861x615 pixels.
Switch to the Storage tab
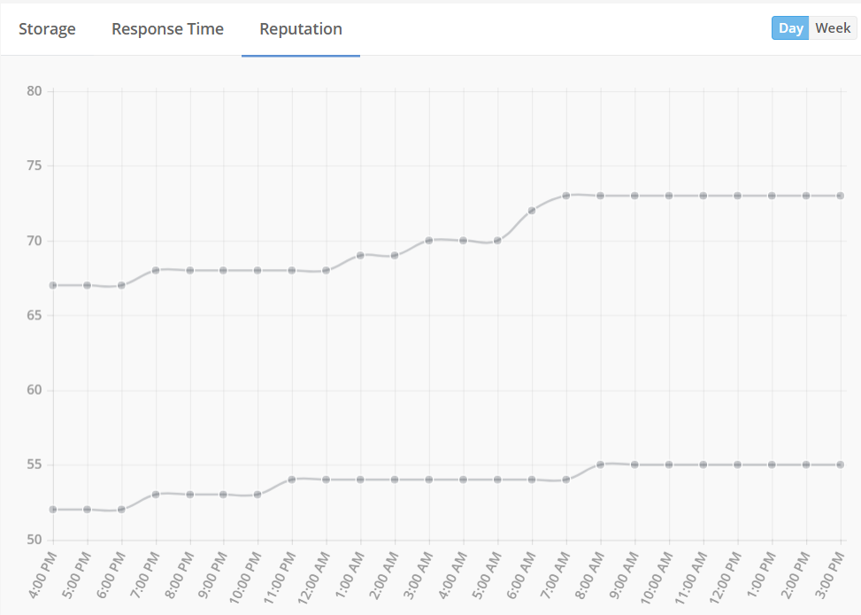pos(47,29)
